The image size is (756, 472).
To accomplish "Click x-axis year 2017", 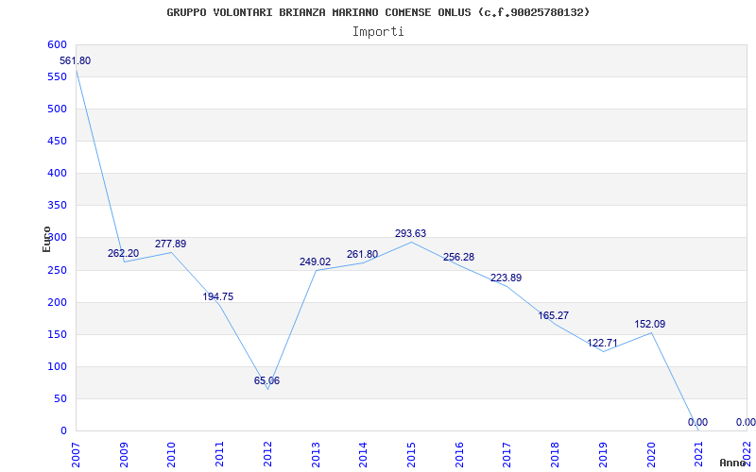I will (507, 455).
